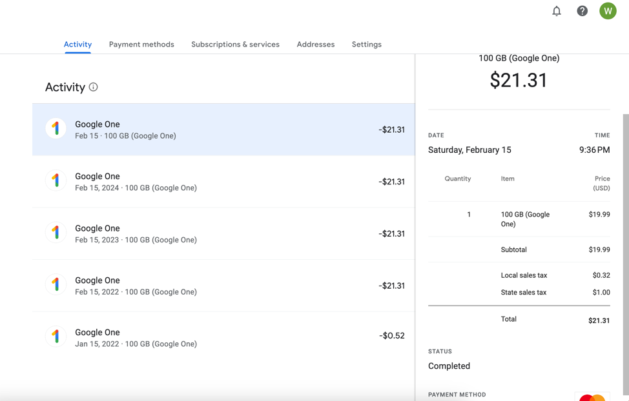The width and height of the screenshot is (629, 401).
Task: Select the Feb 15, 2022 Google One transaction
Action: [223, 286]
